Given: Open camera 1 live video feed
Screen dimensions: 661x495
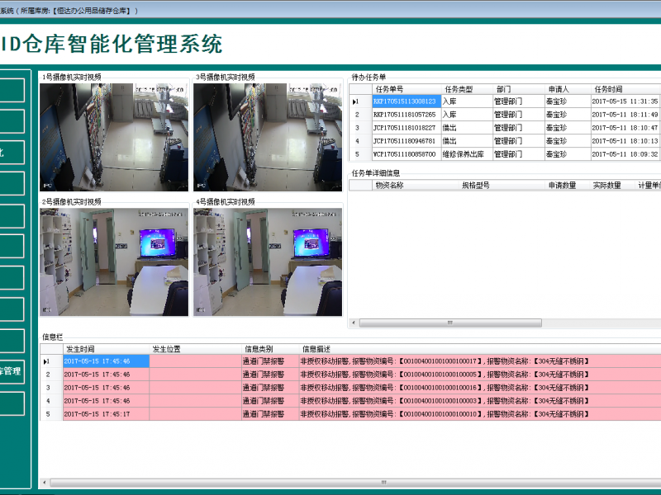Looking at the screenshot, I should (114, 137).
